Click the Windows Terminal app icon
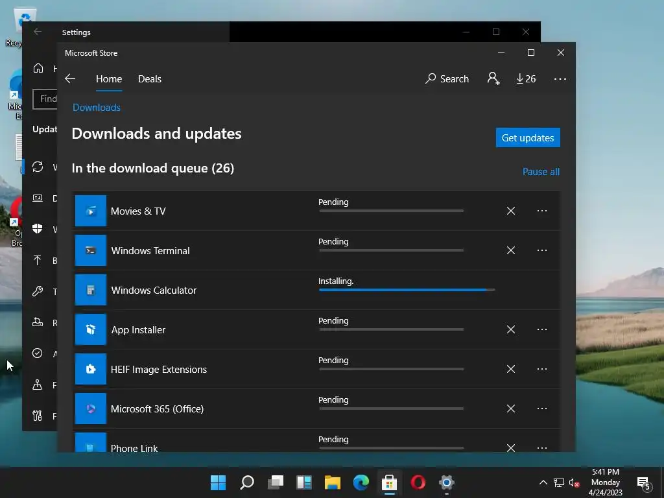Screen dimensions: 664x498 tap(91, 250)
